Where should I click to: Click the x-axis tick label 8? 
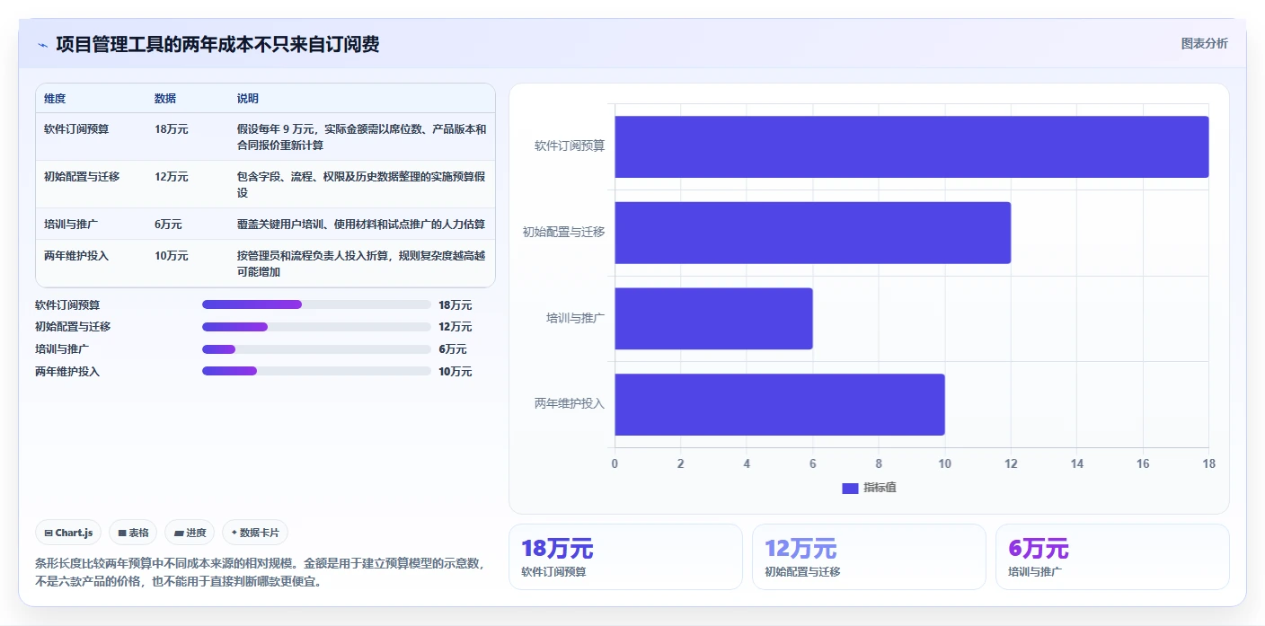(879, 464)
